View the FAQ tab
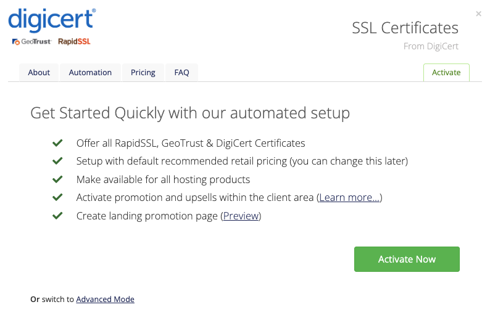The width and height of the screenshot is (490, 331). pyautogui.click(x=181, y=73)
